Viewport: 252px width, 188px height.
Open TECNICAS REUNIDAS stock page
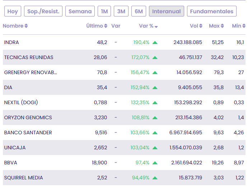29,57
